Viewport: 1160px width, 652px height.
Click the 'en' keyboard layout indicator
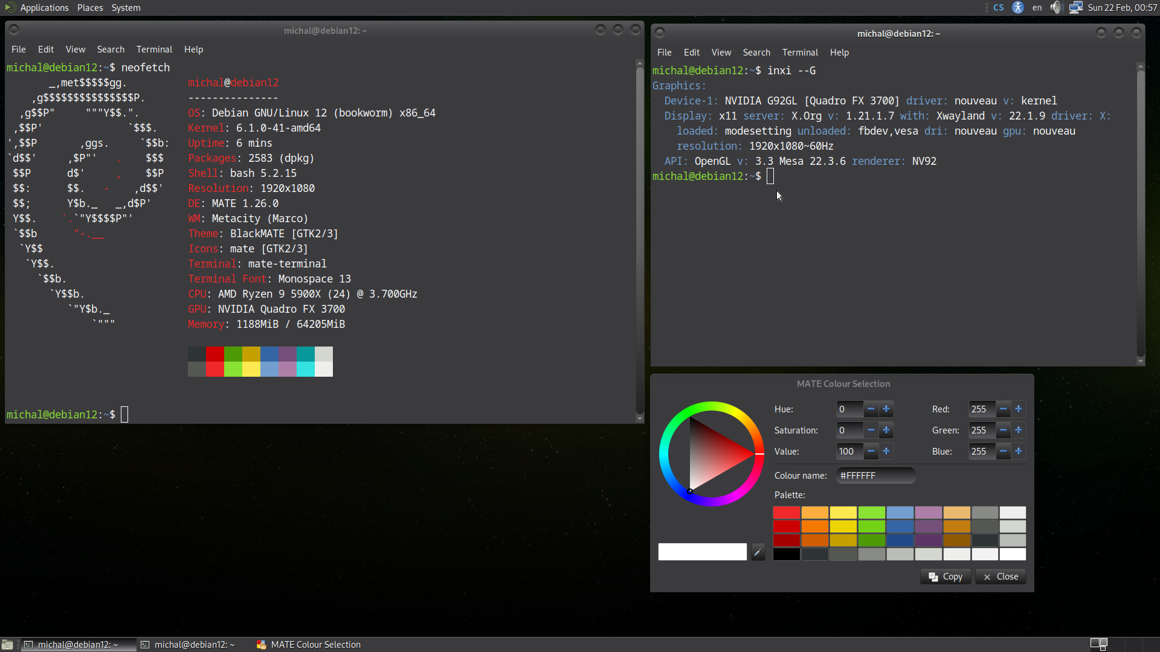pyautogui.click(x=1037, y=8)
